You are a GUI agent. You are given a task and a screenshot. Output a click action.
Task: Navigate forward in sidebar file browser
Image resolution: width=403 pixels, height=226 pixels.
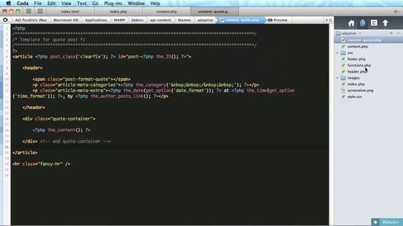(399, 33)
